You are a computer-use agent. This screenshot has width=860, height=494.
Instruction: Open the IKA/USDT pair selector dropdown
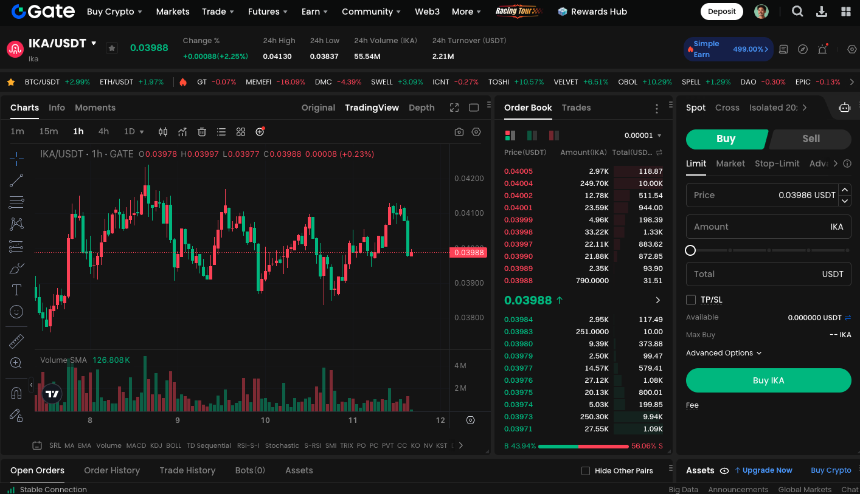(94, 44)
